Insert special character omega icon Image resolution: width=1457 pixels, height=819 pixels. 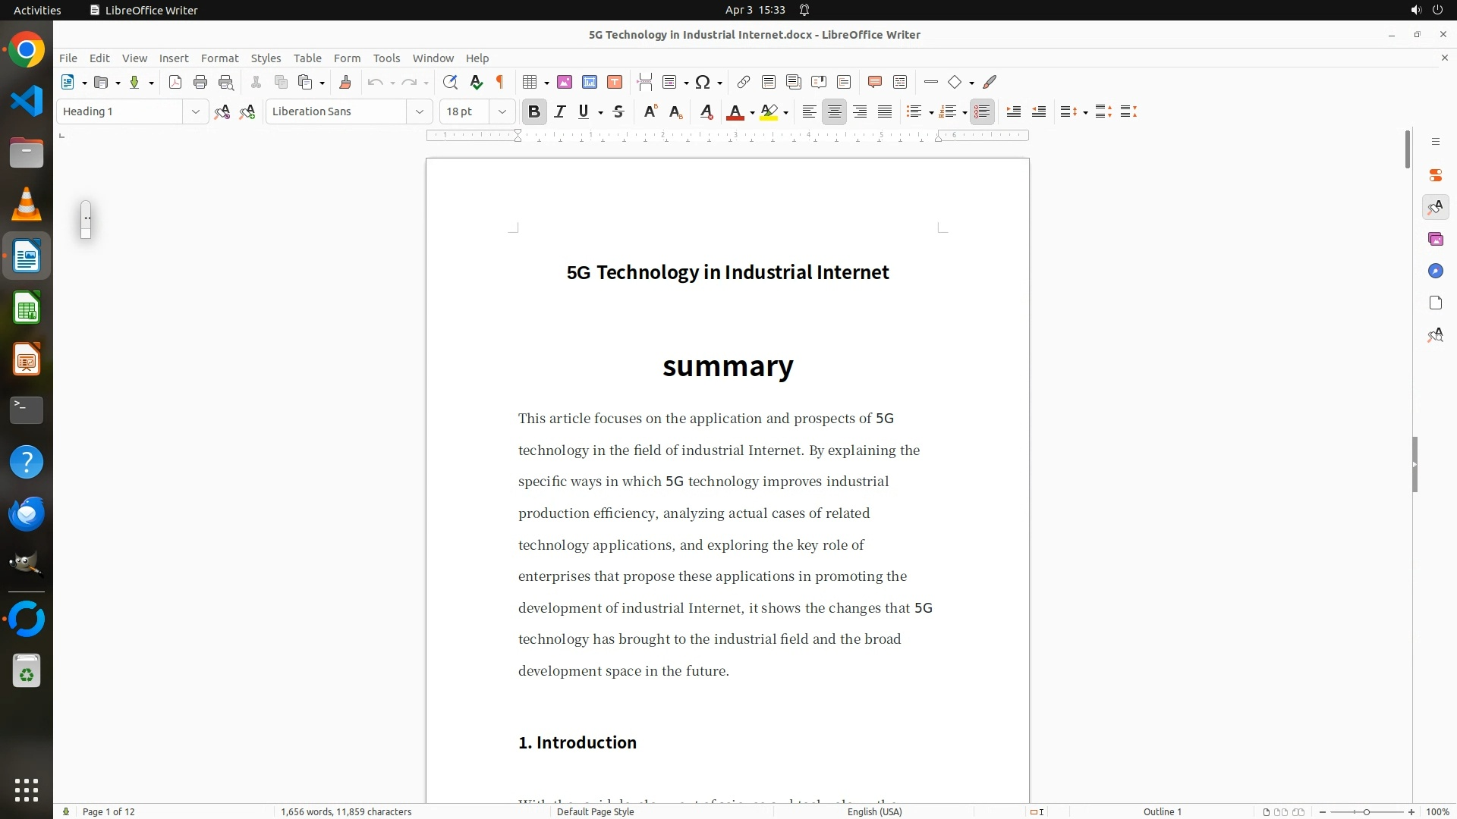703,82
